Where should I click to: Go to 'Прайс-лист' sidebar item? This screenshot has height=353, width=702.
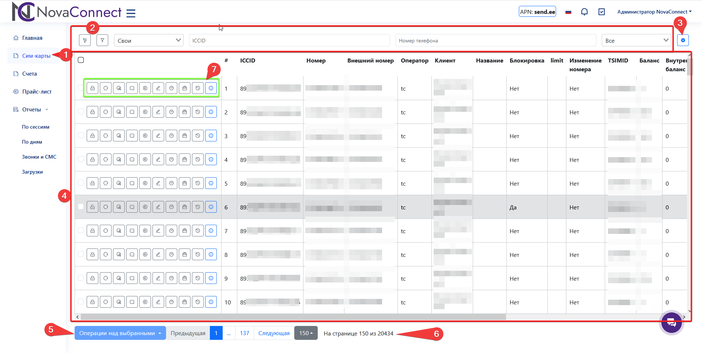37,91
